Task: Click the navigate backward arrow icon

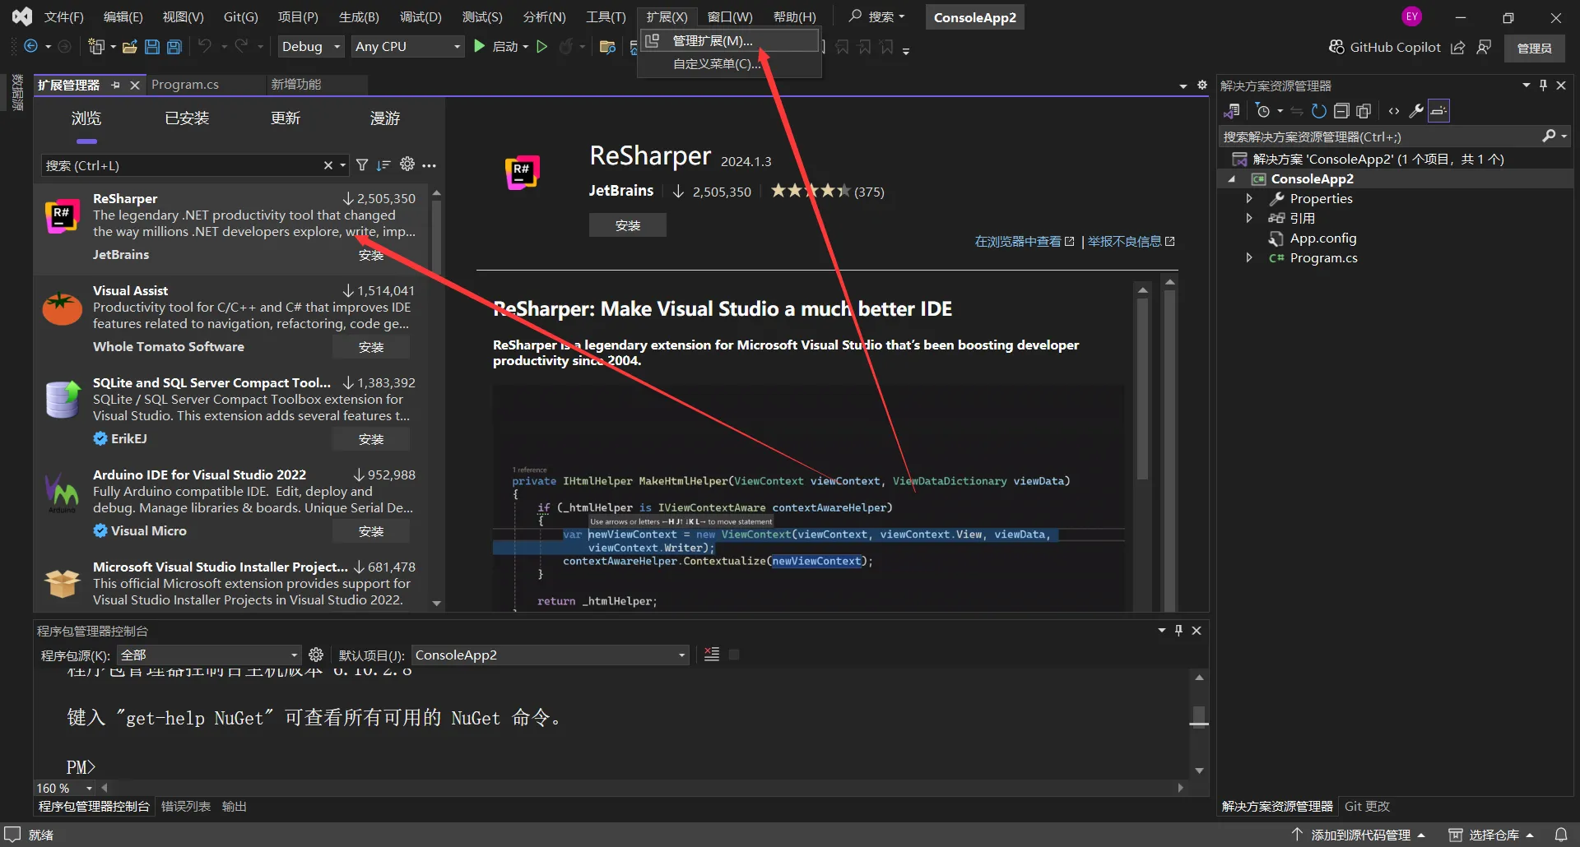Action: click(30, 47)
